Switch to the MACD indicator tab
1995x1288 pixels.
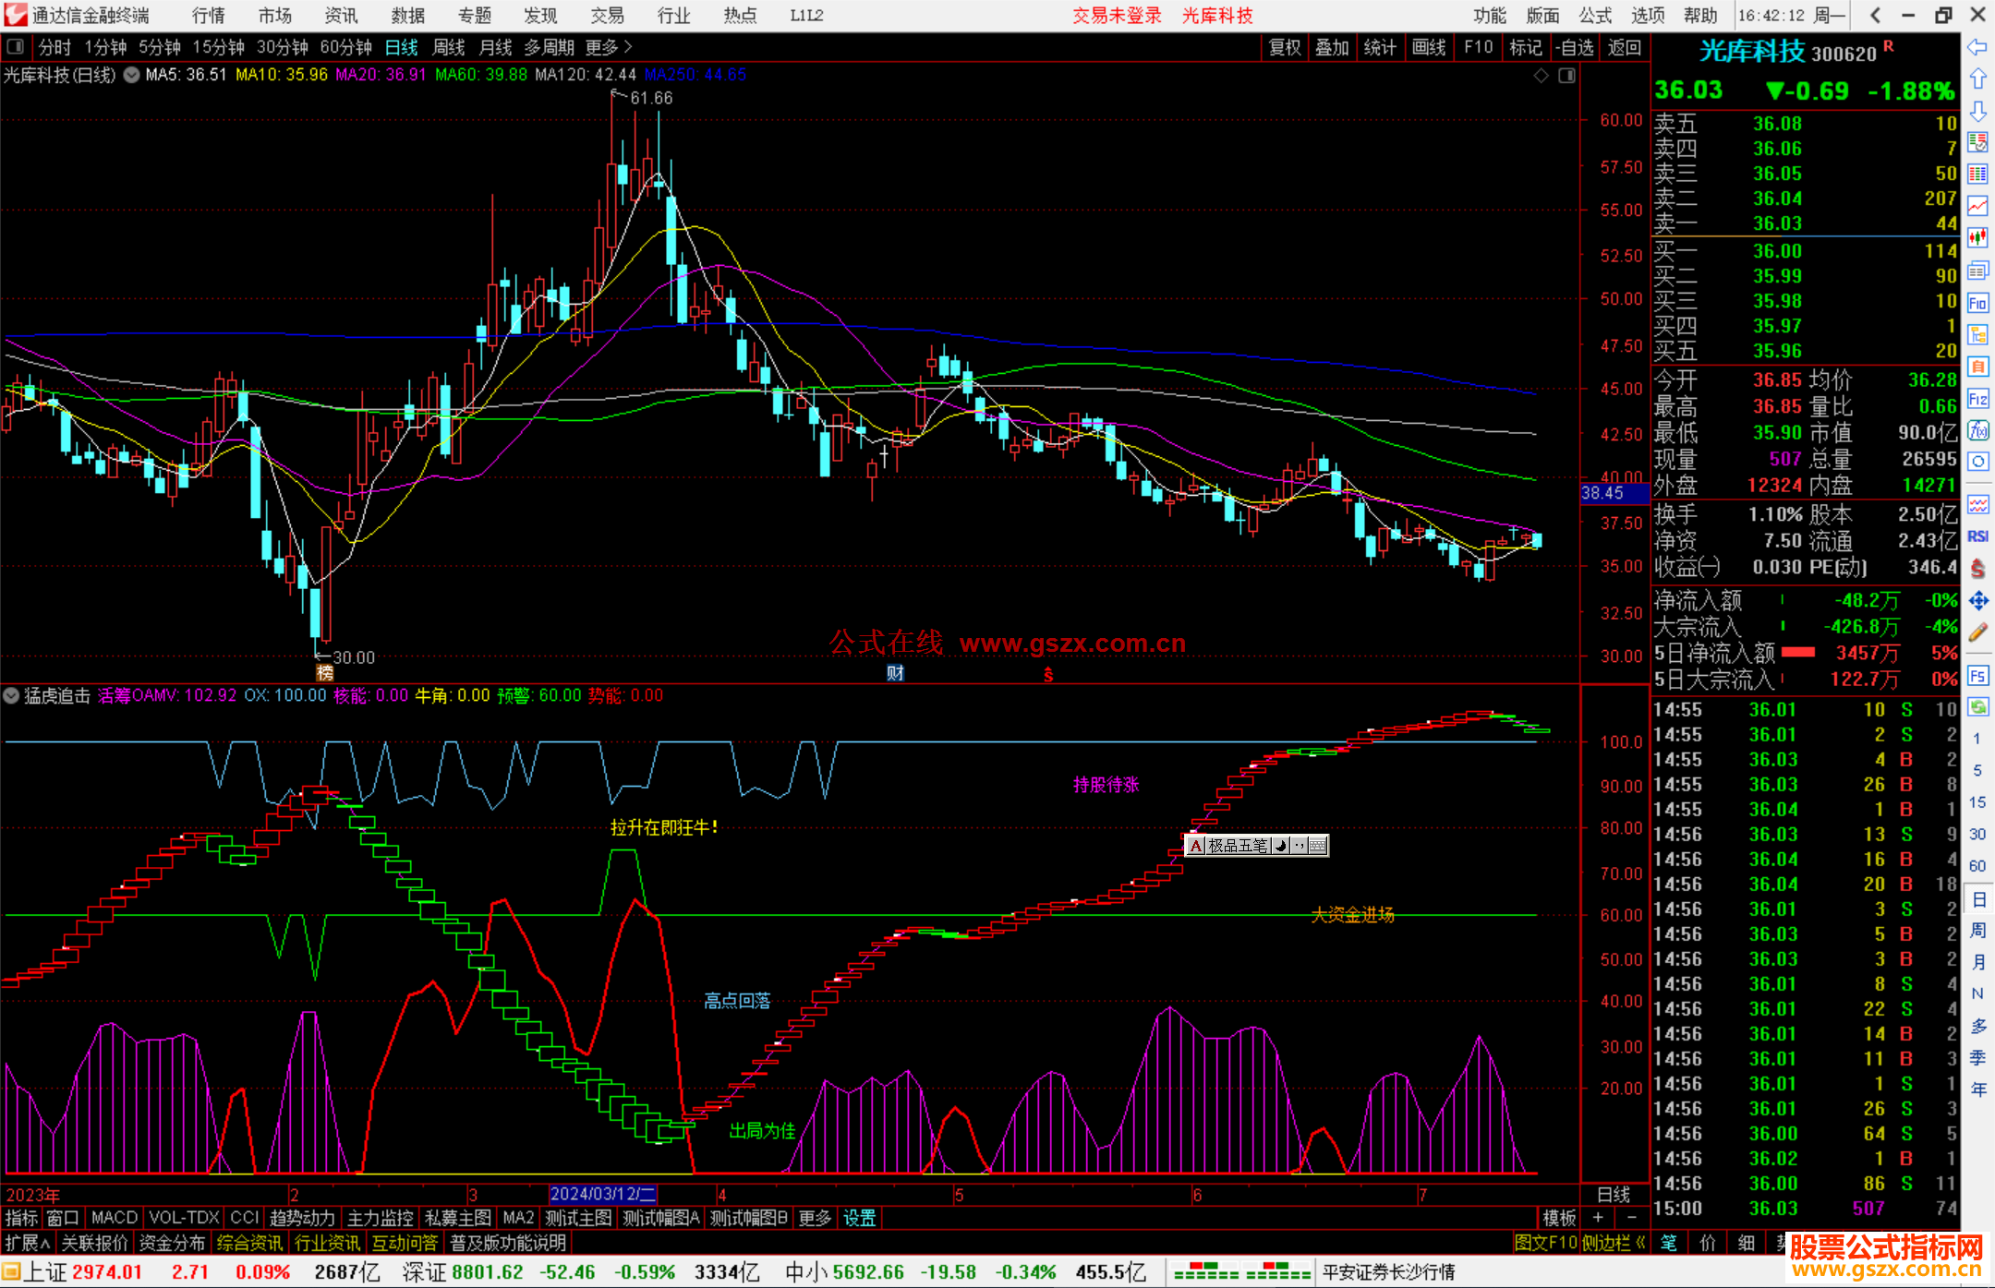[x=114, y=1218]
